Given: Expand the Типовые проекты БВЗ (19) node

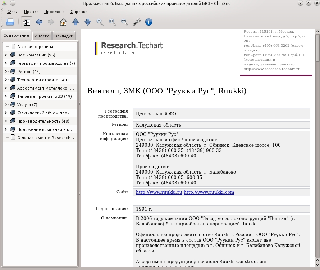Looking at the screenshot, I should (6, 96).
